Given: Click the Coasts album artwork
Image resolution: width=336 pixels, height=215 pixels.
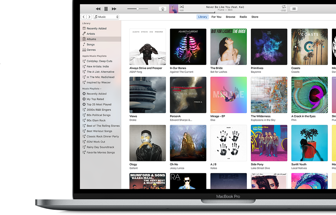Looking at the screenshot, I should tap(310, 47).
